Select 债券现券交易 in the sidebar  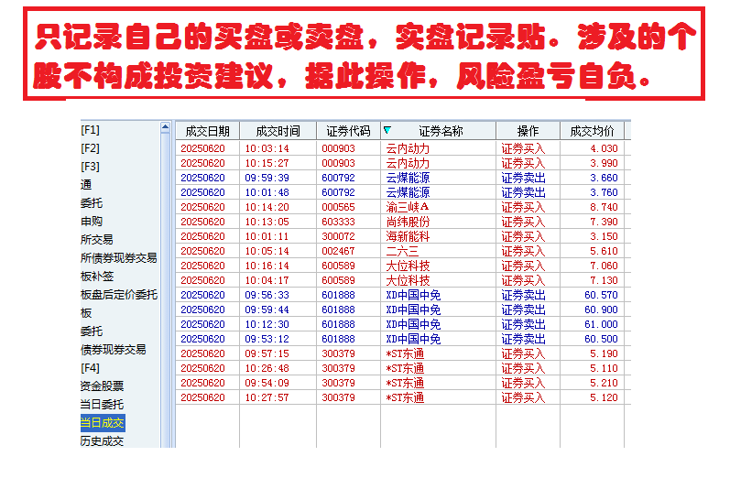[x=114, y=350]
